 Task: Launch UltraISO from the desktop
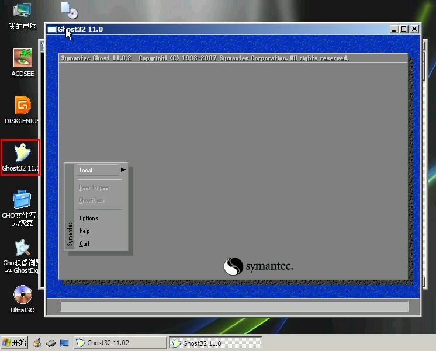point(23,299)
